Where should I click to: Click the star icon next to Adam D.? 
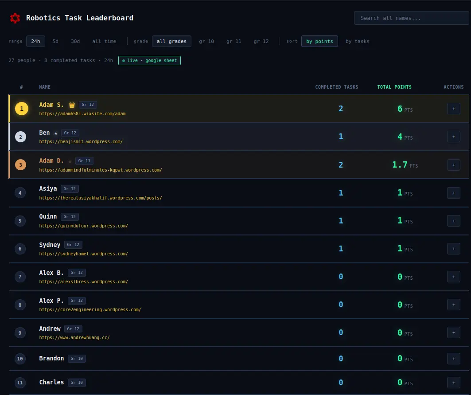(x=70, y=161)
